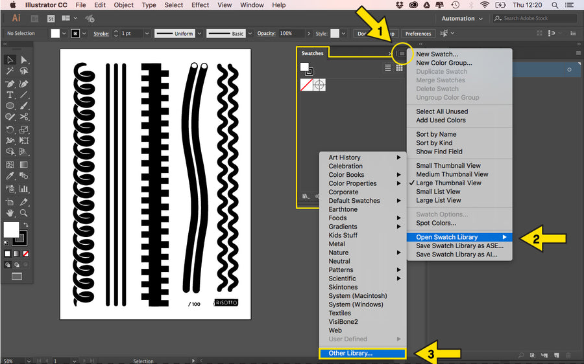Switch swatches to thumbnail grid view icon
This screenshot has width=584, height=364.
(399, 67)
